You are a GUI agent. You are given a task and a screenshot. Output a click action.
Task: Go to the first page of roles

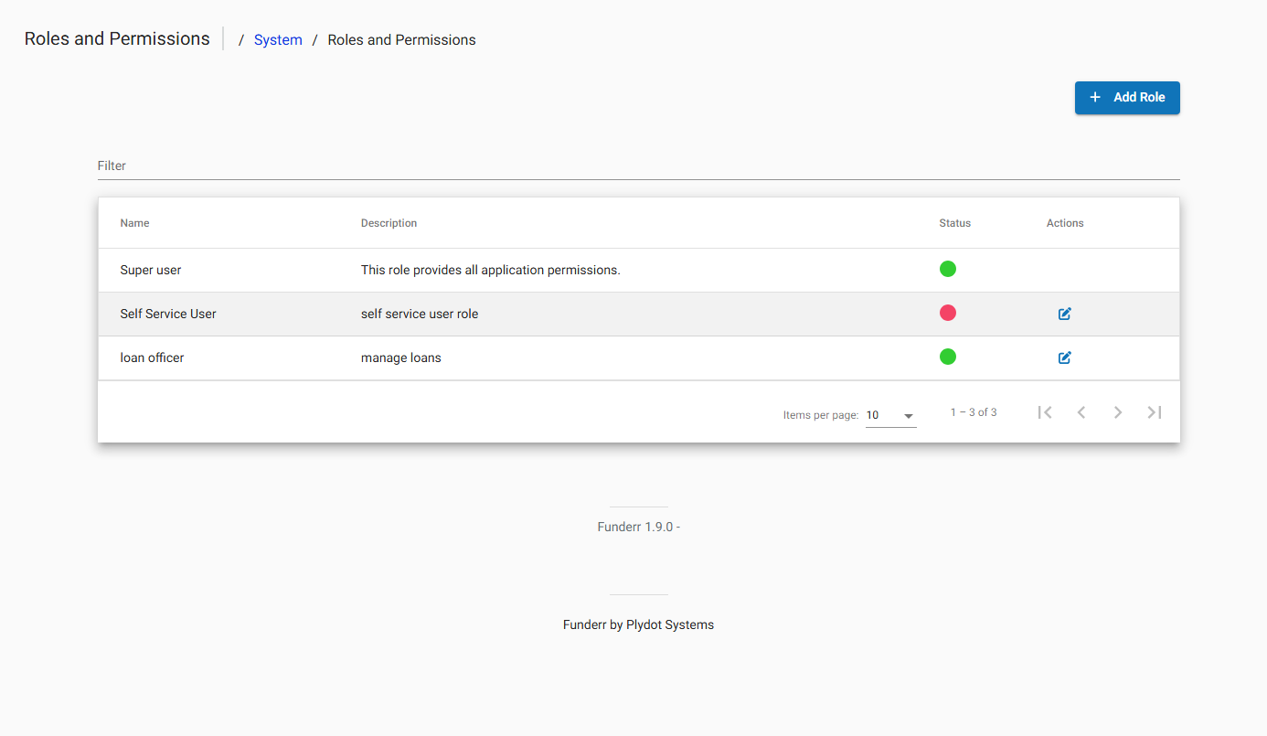point(1045,411)
